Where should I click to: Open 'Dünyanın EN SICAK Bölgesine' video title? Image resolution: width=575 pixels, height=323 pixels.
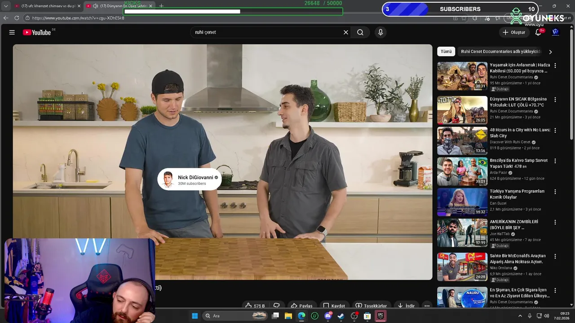(518, 102)
